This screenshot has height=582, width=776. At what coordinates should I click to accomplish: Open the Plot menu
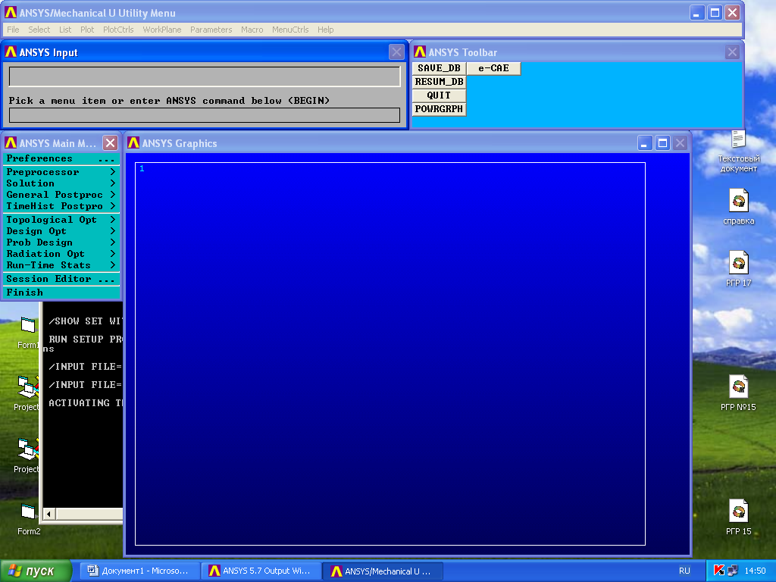click(x=87, y=30)
